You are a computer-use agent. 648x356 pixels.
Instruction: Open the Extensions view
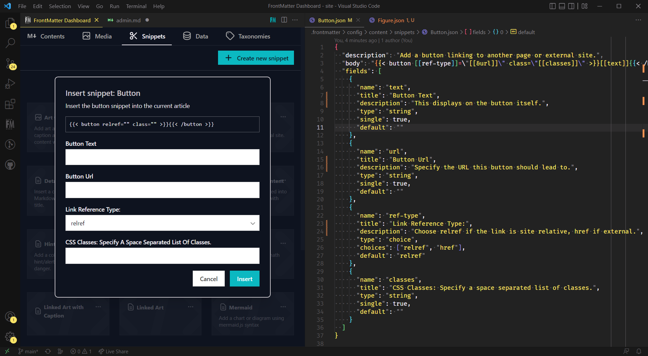[10, 104]
